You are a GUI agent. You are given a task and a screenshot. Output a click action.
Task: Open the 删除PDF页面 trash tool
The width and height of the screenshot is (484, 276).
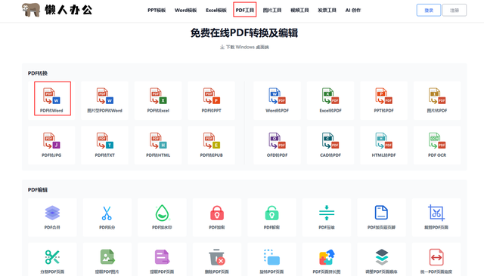coord(217,259)
